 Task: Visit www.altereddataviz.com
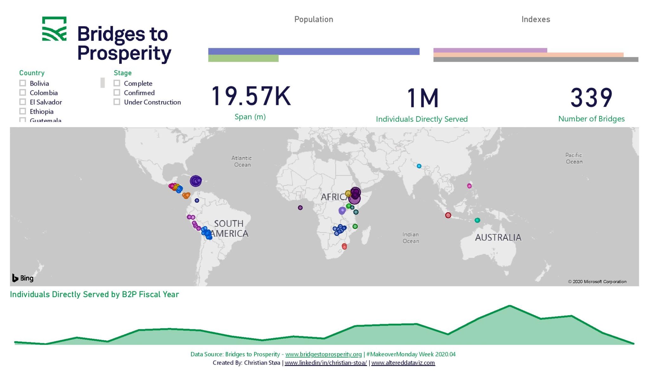[403, 363]
